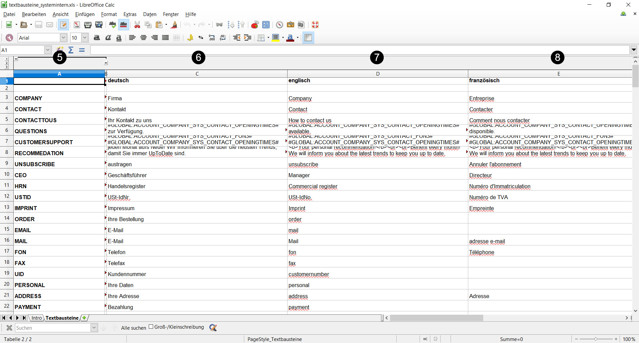639x343 pixels.
Task: Click the Alle suchen button
Action: click(x=133, y=328)
